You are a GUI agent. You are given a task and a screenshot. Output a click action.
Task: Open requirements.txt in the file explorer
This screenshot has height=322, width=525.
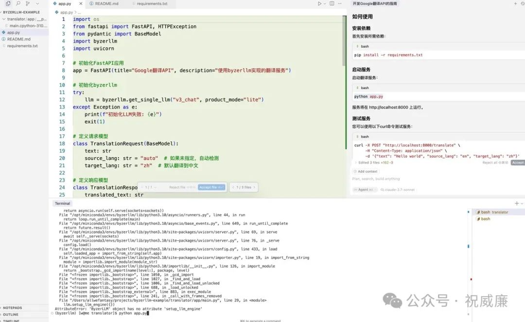pyautogui.click(x=22, y=46)
